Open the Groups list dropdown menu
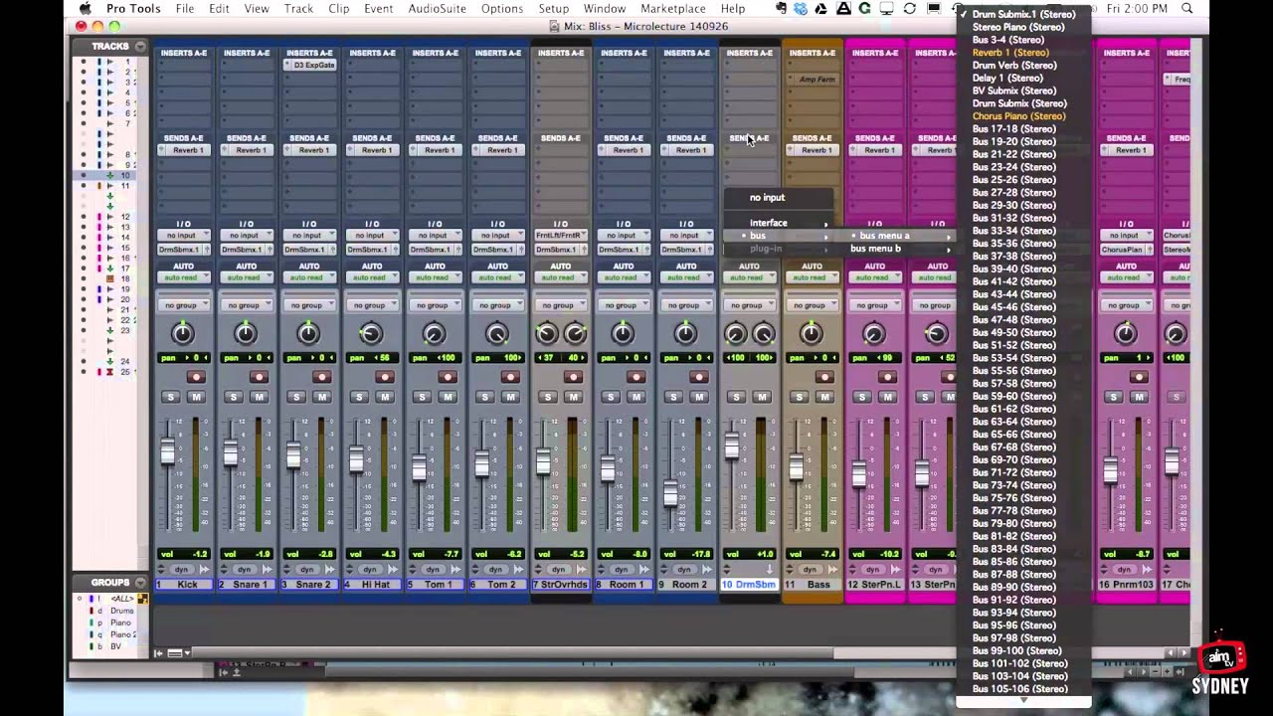The image size is (1273, 716). [x=140, y=582]
